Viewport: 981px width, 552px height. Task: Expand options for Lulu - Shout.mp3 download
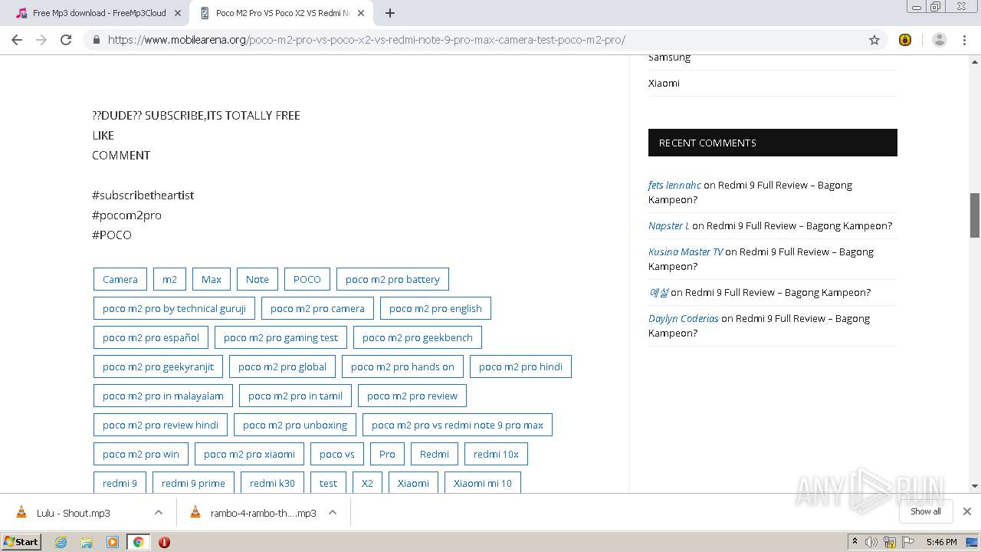point(158,513)
